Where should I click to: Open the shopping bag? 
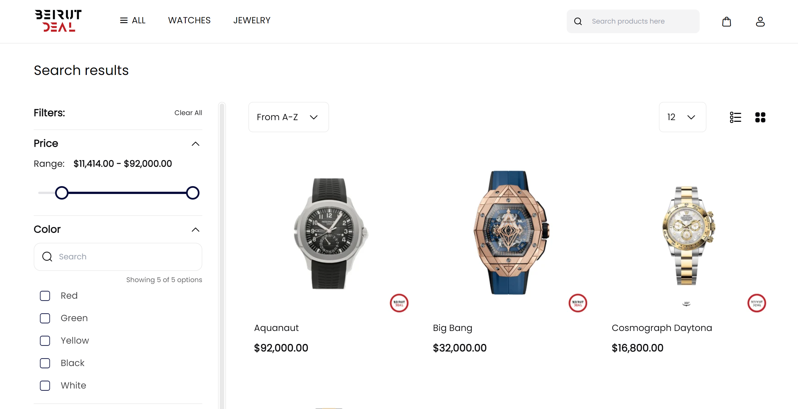tap(727, 21)
